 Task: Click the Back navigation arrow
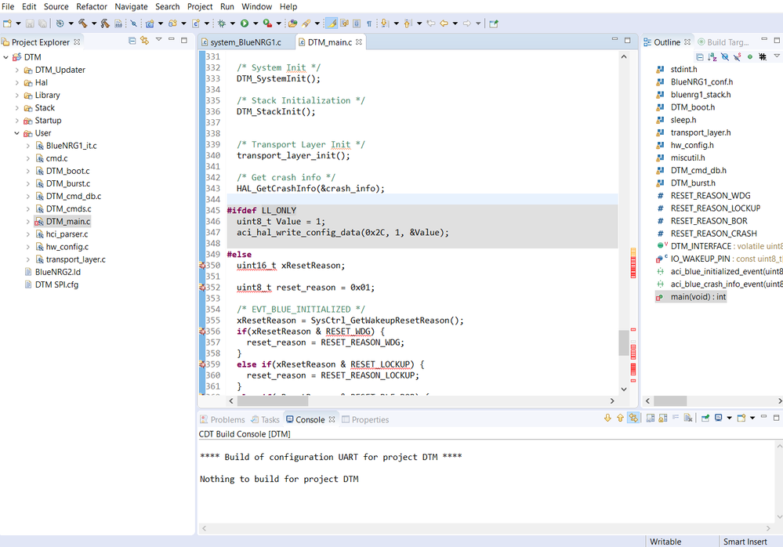pyautogui.click(x=444, y=24)
